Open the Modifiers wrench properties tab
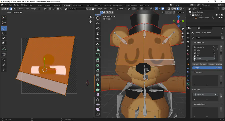 pyautogui.click(x=188, y=68)
